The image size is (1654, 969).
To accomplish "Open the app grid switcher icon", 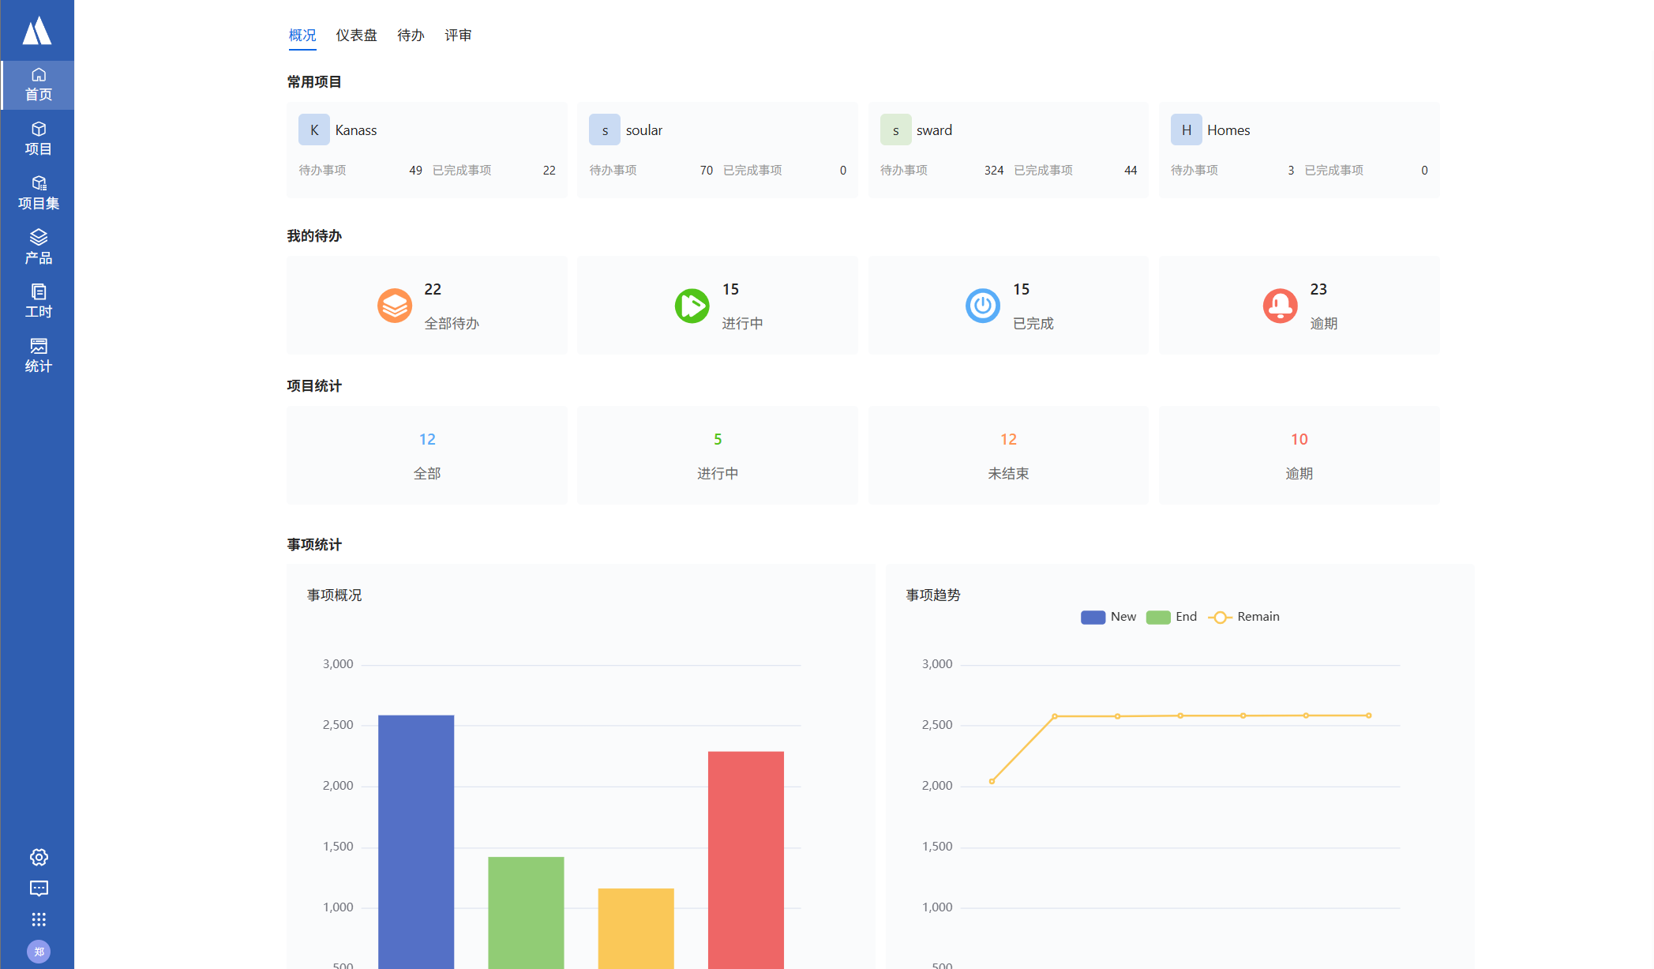I will (x=39, y=919).
